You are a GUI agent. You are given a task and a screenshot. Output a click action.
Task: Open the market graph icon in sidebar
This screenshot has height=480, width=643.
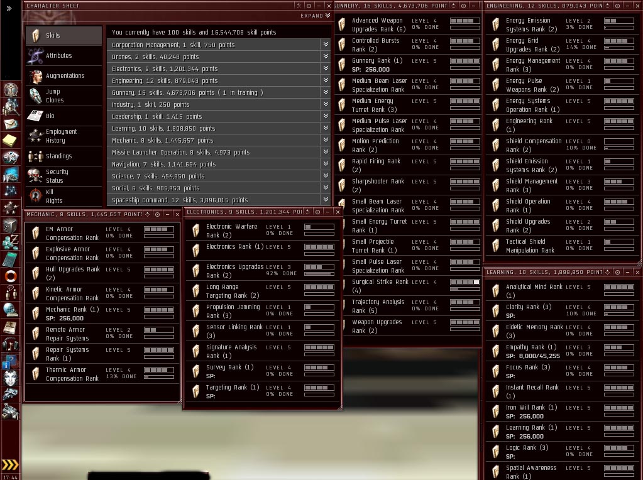11,174
